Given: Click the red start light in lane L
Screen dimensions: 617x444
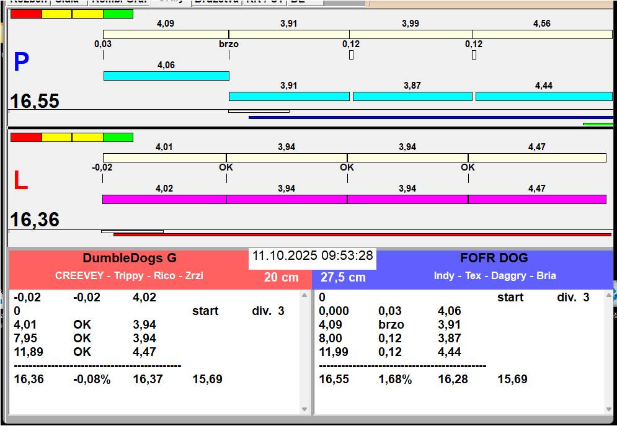Looking at the screenshot, I should (26, 137).
